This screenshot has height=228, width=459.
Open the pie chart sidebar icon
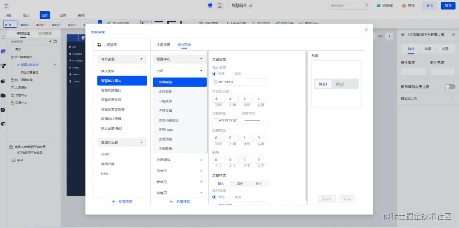coord(3,81)
